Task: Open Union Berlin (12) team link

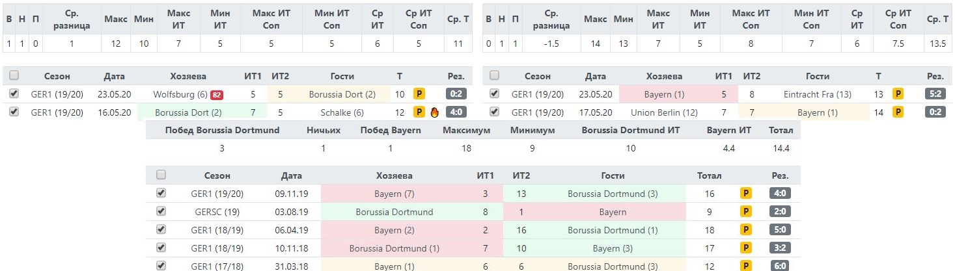Action: pos(664,112)
